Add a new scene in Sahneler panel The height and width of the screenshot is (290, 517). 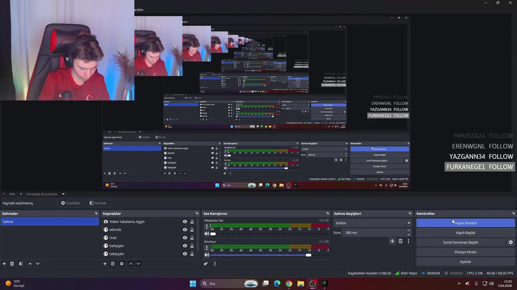(4, 264)
